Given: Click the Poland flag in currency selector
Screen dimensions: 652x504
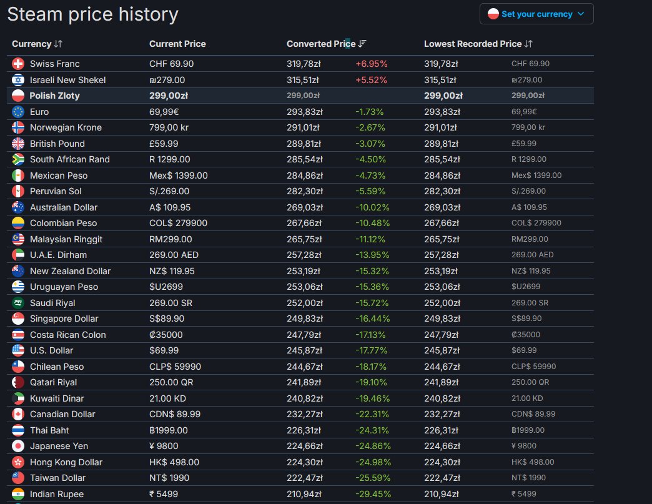Looking at the screenshot, I should coord(493,14).
